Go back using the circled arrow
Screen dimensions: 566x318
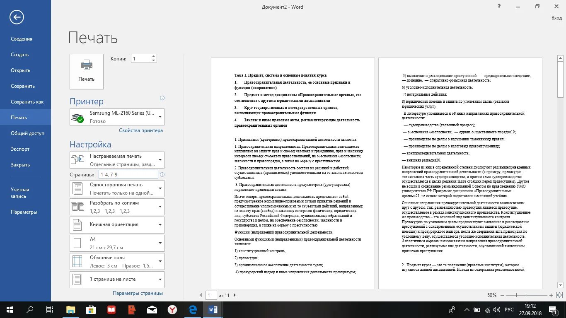click(x=17, y=17)
